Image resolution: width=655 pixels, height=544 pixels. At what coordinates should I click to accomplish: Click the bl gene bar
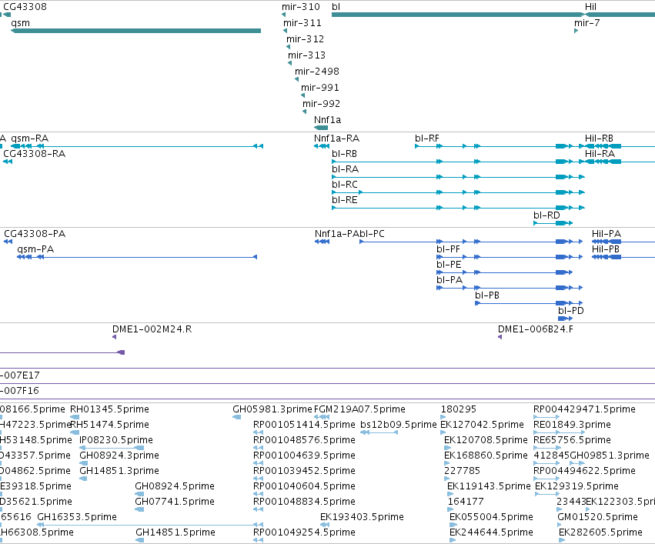click(458, 15)
